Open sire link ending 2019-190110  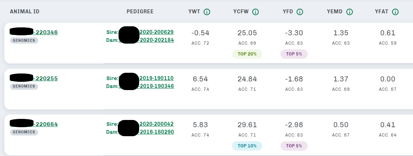pyautogui.click(x=156, y=78)
